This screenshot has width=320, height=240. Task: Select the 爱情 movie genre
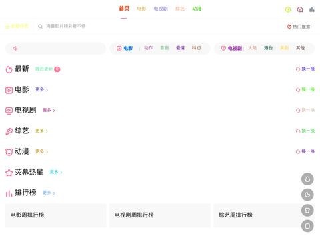180,48
